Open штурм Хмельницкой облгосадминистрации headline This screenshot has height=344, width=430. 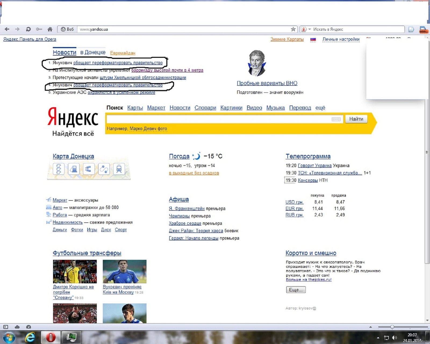pos(143,77)
